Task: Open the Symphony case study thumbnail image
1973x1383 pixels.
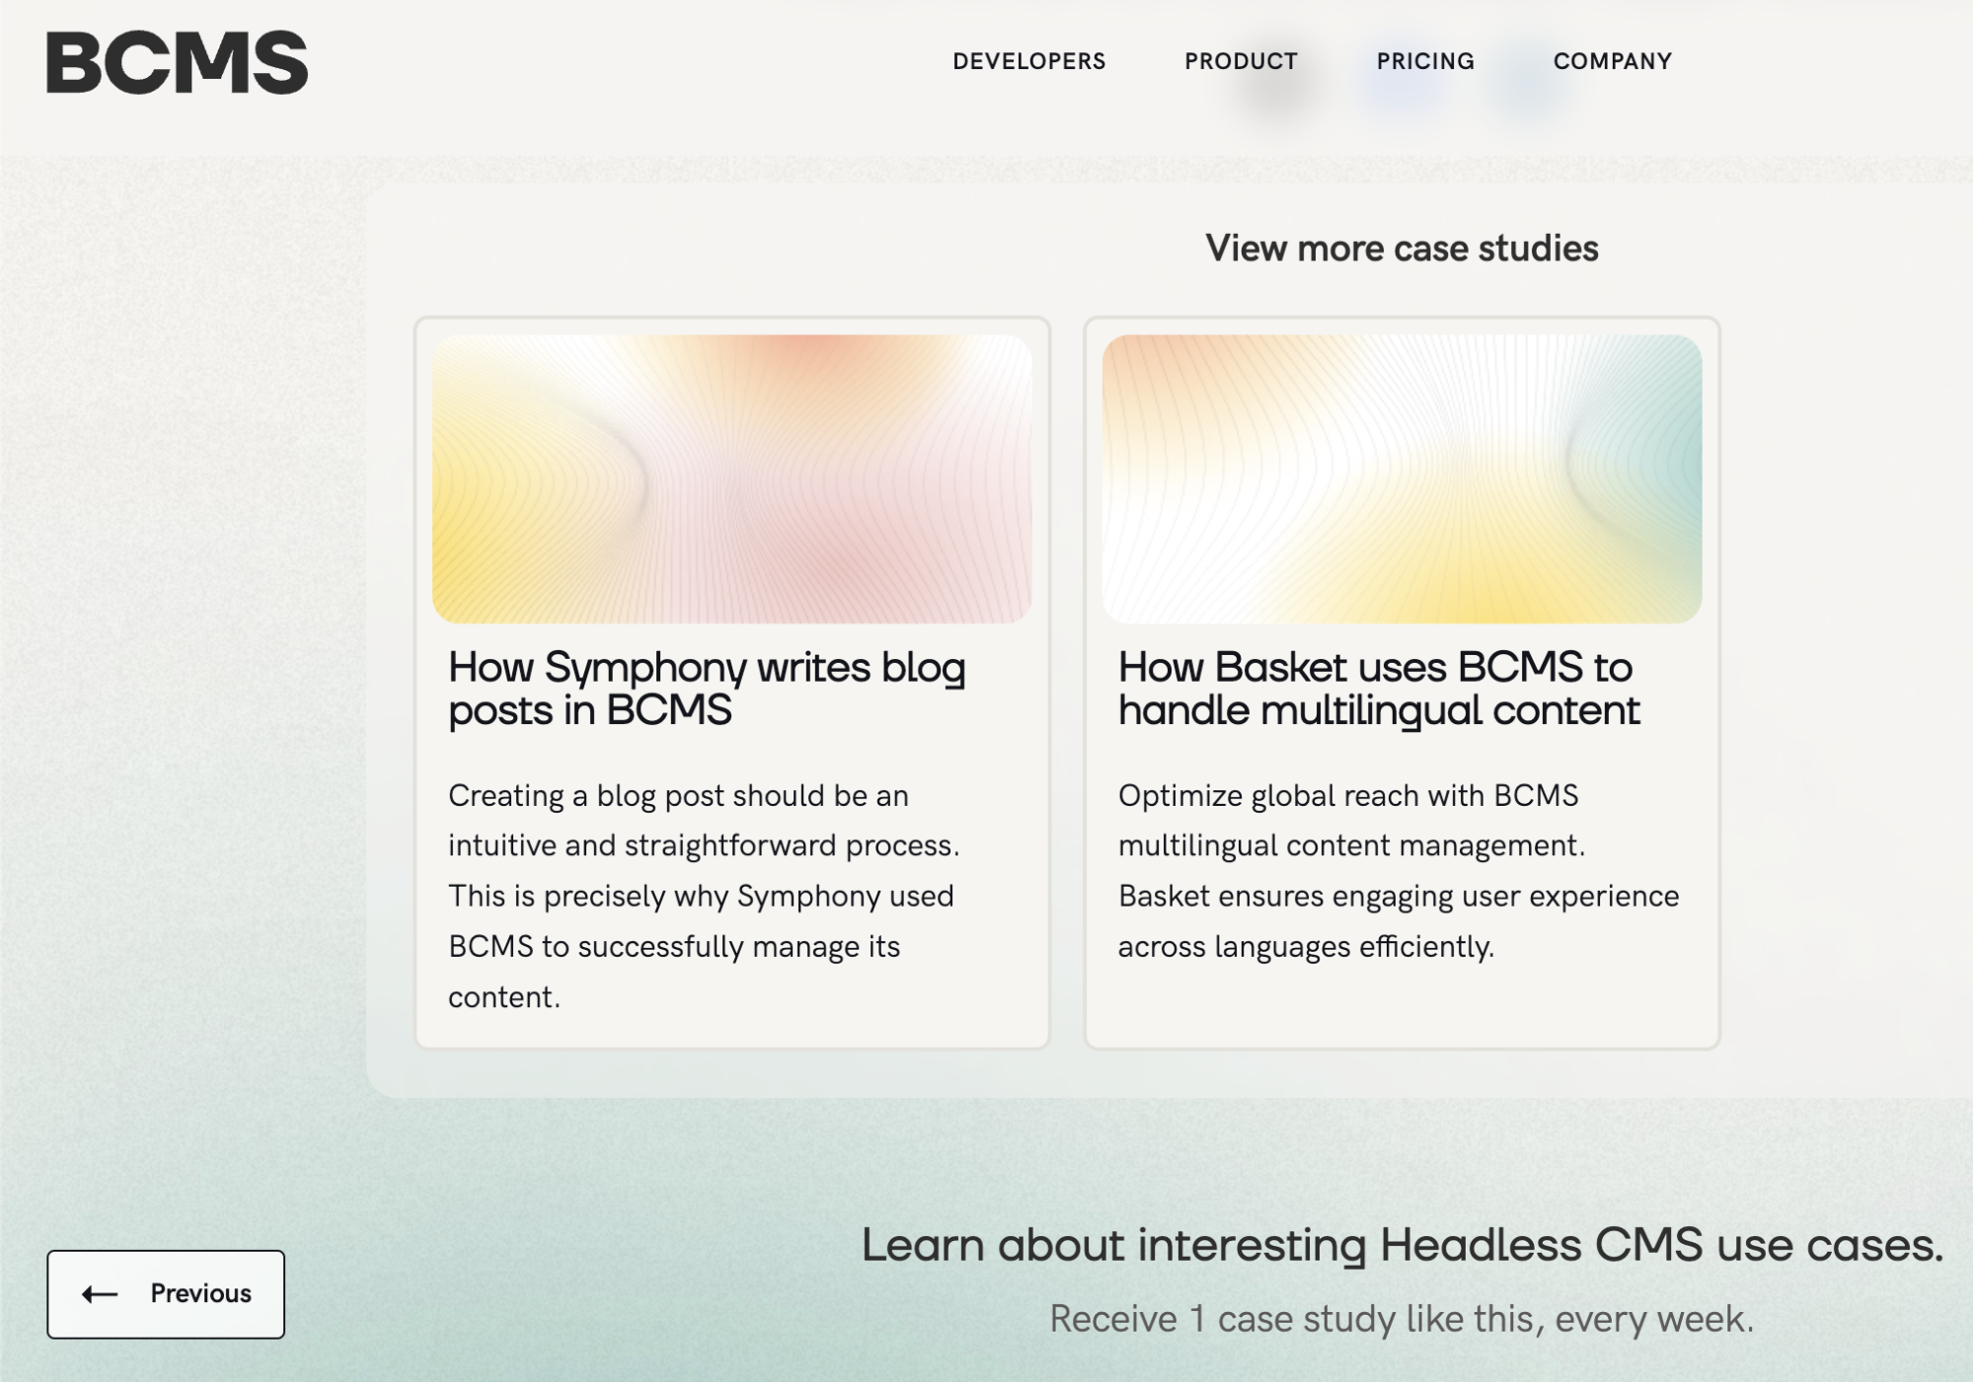Action: 731,479
